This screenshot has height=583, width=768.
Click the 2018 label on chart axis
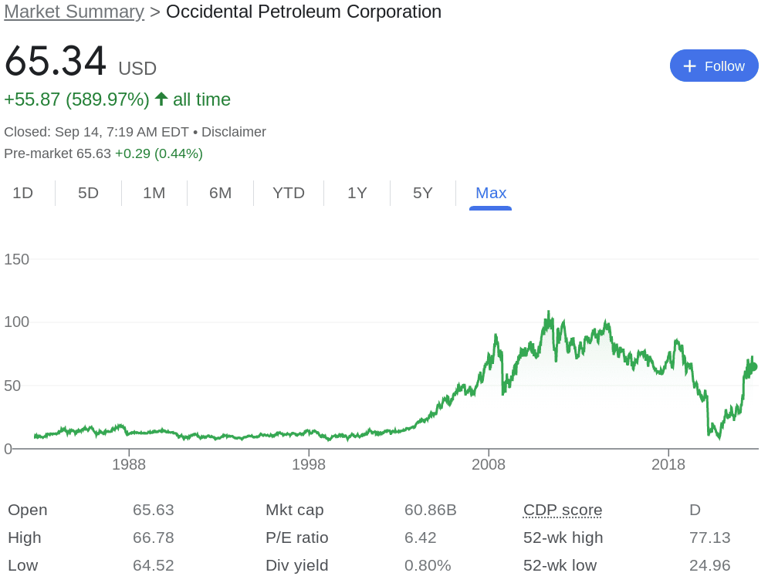(x=668, y=464)
